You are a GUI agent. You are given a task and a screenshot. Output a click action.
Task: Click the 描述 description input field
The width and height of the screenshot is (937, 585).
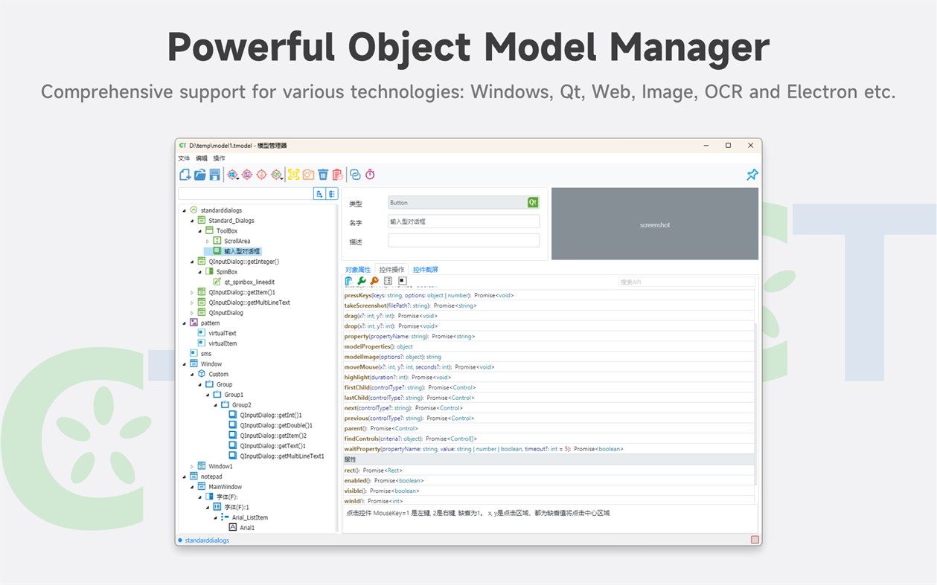464,241
